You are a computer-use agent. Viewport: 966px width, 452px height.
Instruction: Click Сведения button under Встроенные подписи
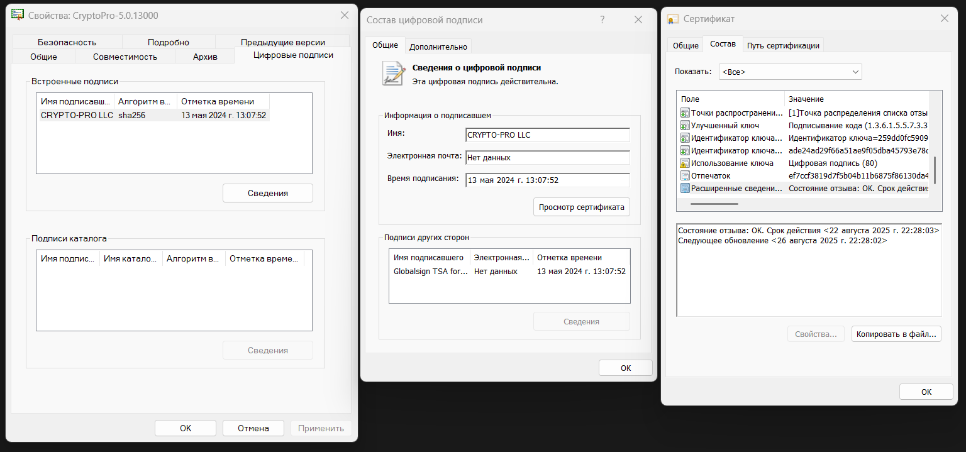coord(268,193)
